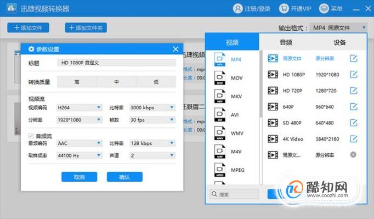Viewport: 374px width, 219px height.
Task: Click the 添加文件 button
Action: (x=29, y=27)
